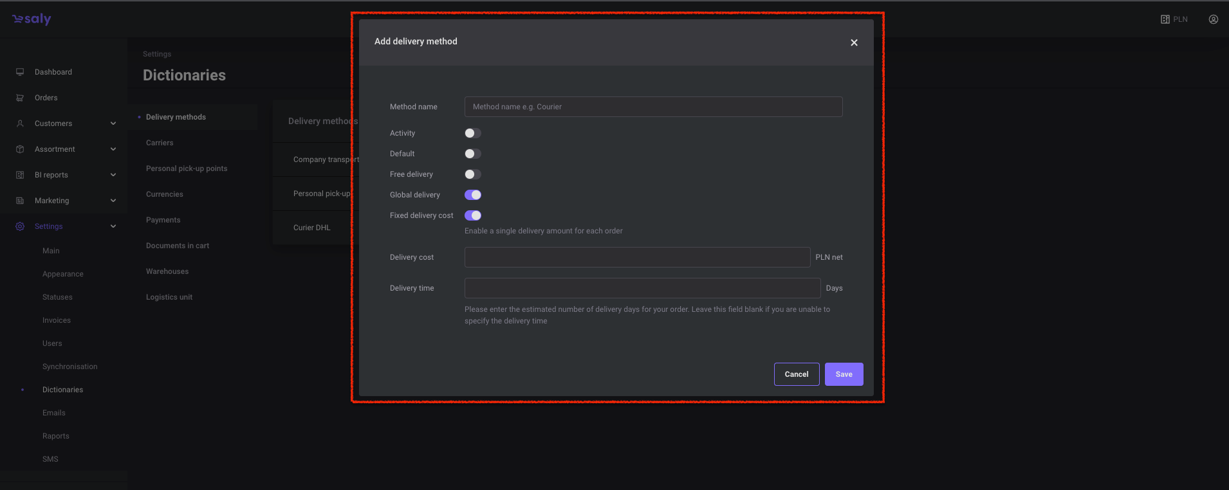The image size is (1229, 490).
Task: Open the user account profile icon
Action: click(x=1213, y=19)
